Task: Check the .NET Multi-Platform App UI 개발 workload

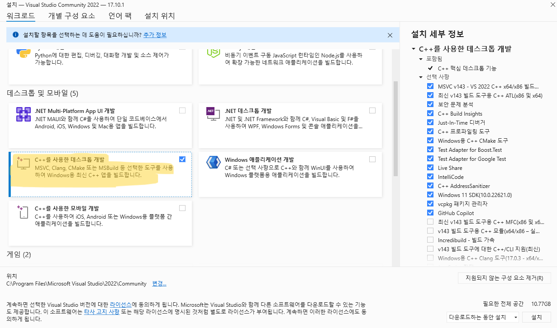Action: (182, 110)
